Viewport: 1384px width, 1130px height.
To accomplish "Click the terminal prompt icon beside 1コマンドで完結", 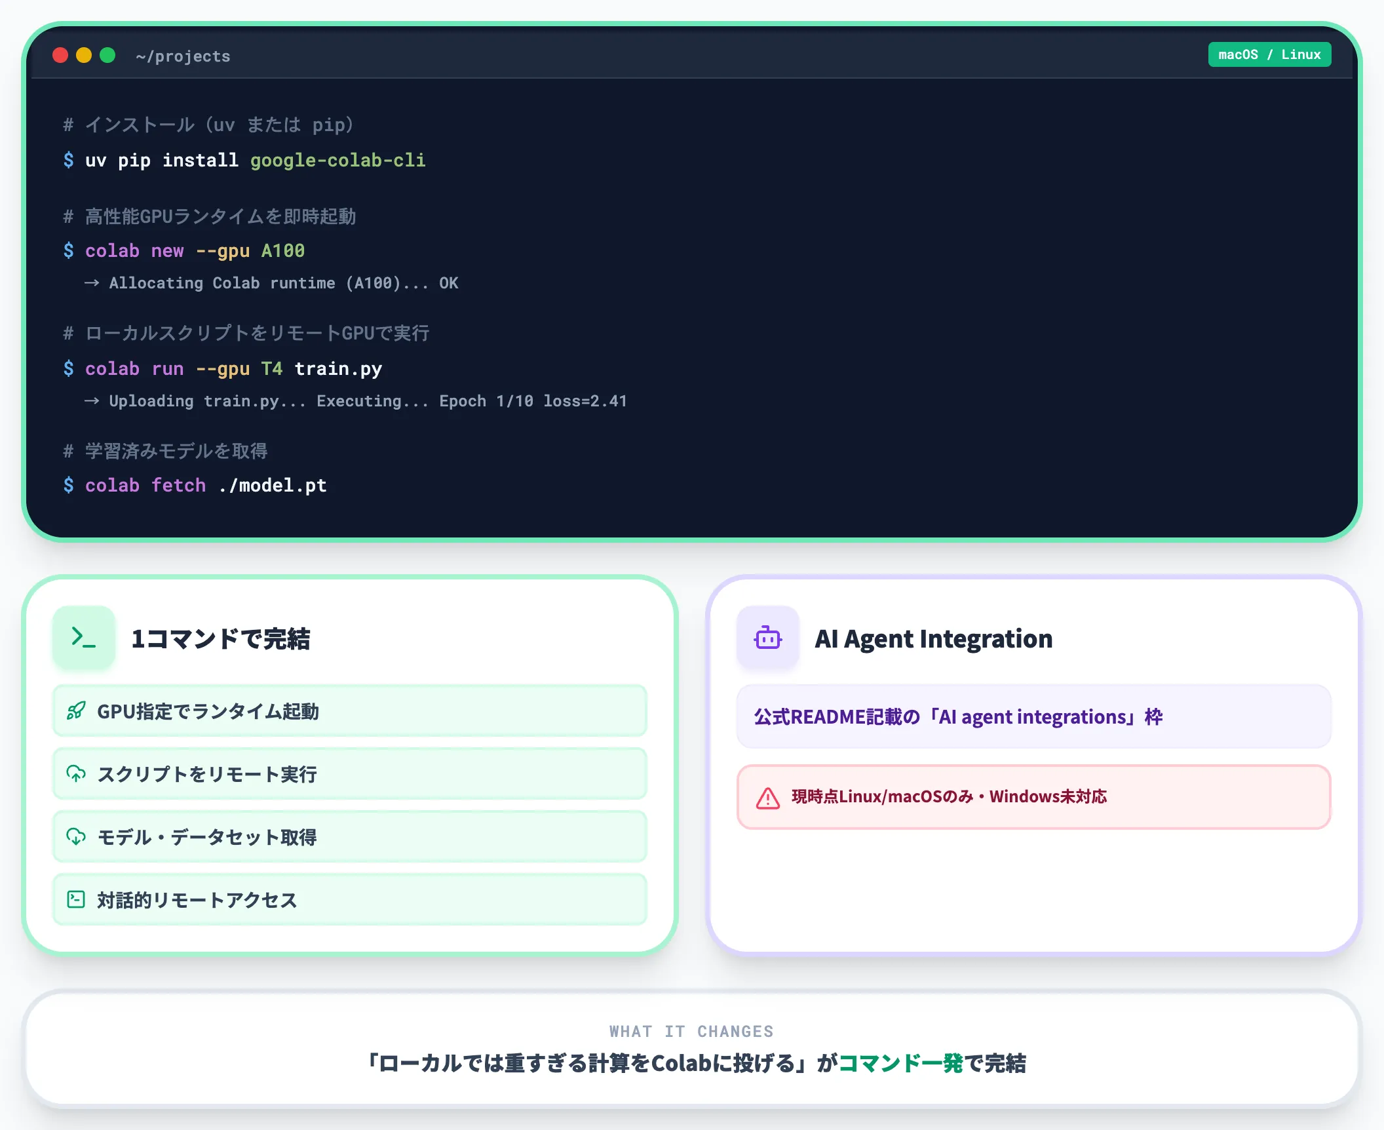I will click(84, 638).
